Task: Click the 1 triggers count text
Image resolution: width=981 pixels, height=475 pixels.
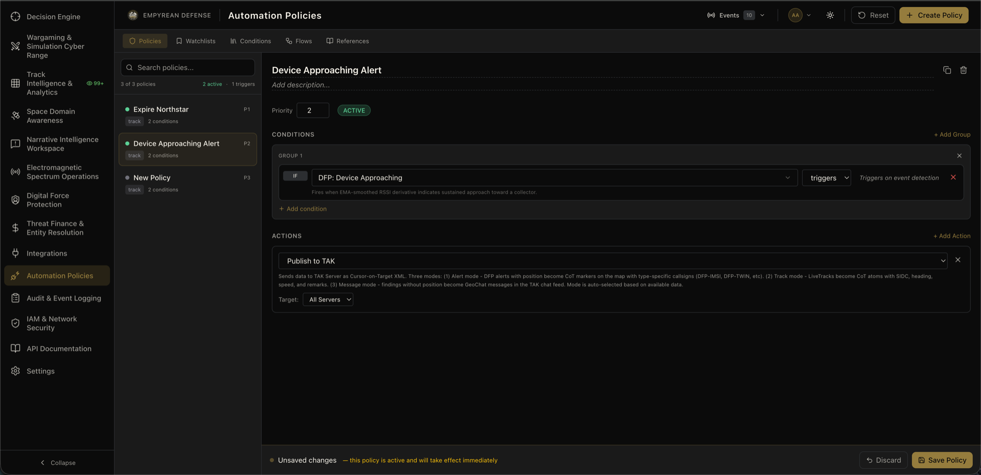Action: 243,84
